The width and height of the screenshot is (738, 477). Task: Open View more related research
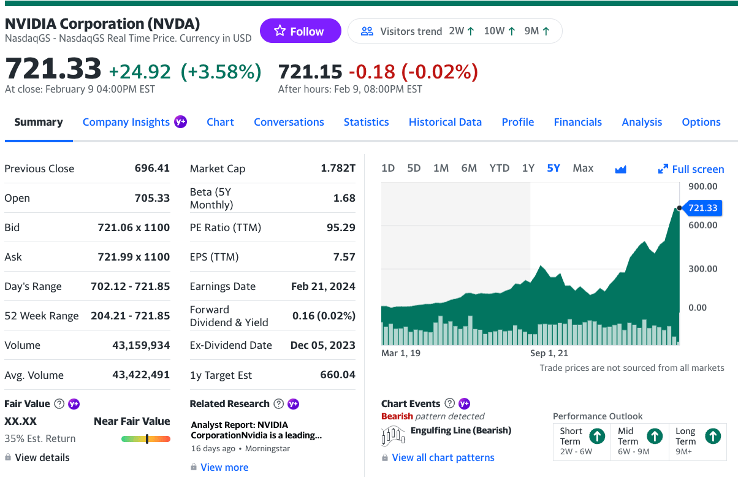tap(224, 467)
